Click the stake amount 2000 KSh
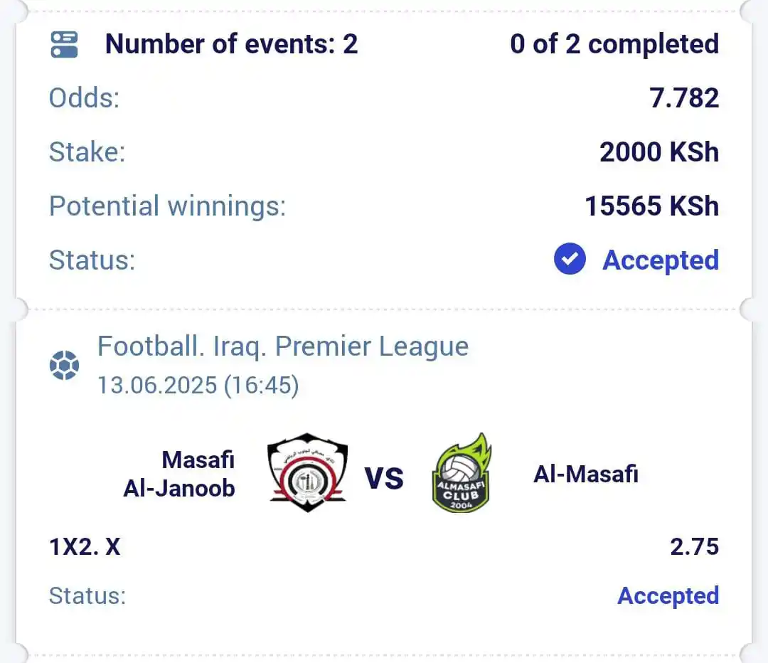Image resolution: width=768 pixels, height=663 pixels. [x=659, y=152]
